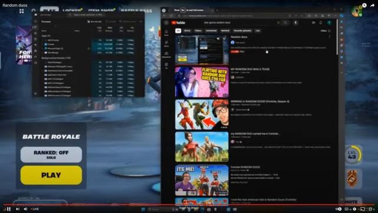The width and height of the screenshot is (378, 213).
Task: Select Shorts filter chip
Action: tap(187, 31)
